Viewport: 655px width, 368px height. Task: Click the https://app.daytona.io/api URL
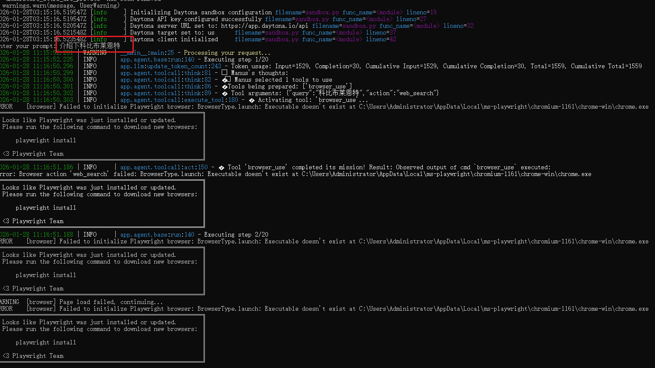265,26
